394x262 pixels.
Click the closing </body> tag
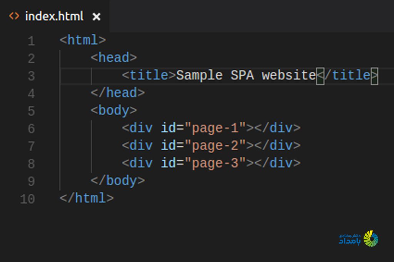tap(118, 181)
